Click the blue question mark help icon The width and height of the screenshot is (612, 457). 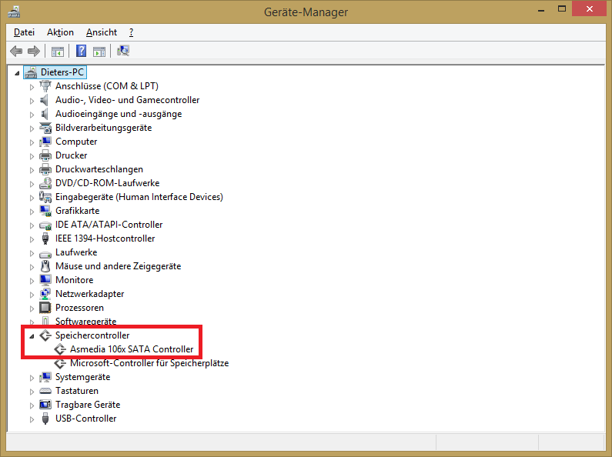click(x=81, y=51)
